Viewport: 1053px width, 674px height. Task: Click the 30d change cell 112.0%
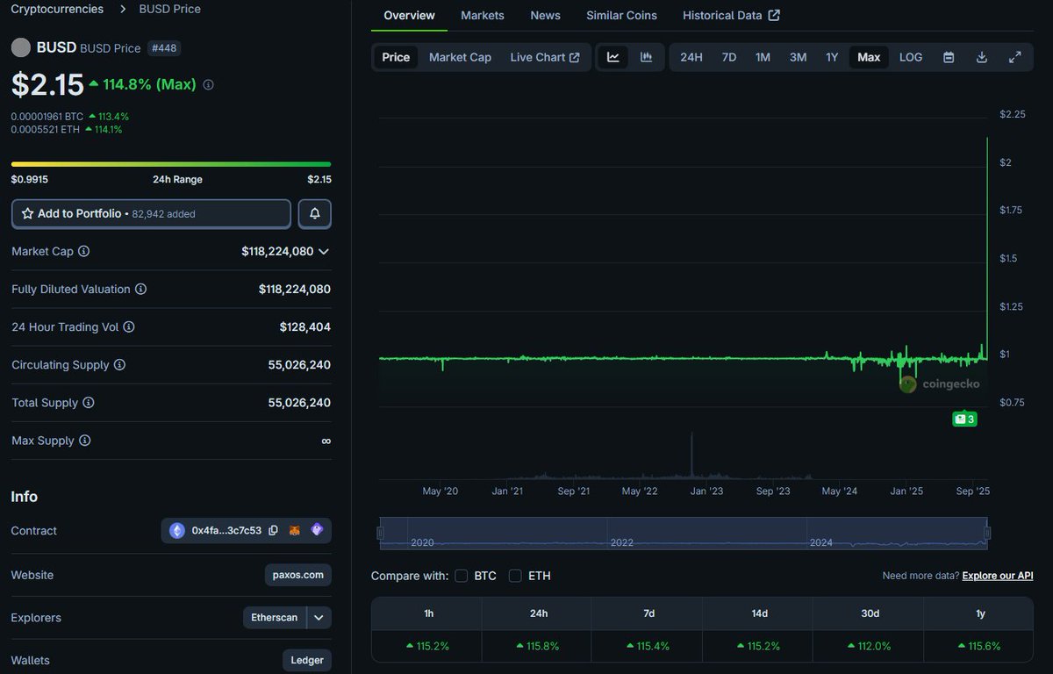[869, 646]
